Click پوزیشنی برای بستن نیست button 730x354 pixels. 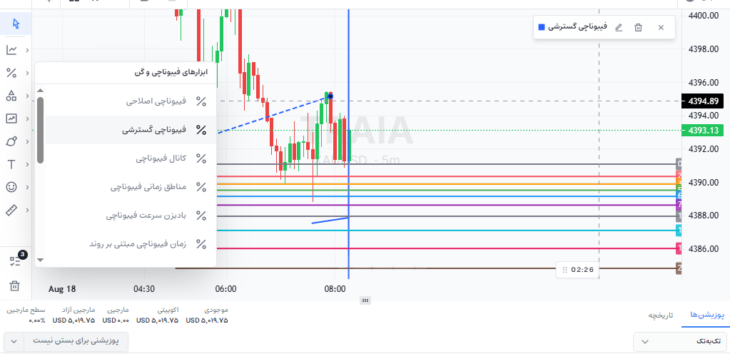point(76,341)
